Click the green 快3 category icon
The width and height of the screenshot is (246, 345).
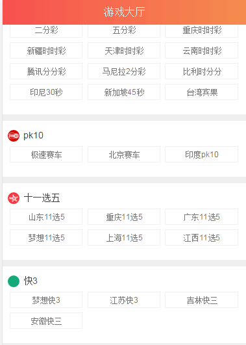14,281
